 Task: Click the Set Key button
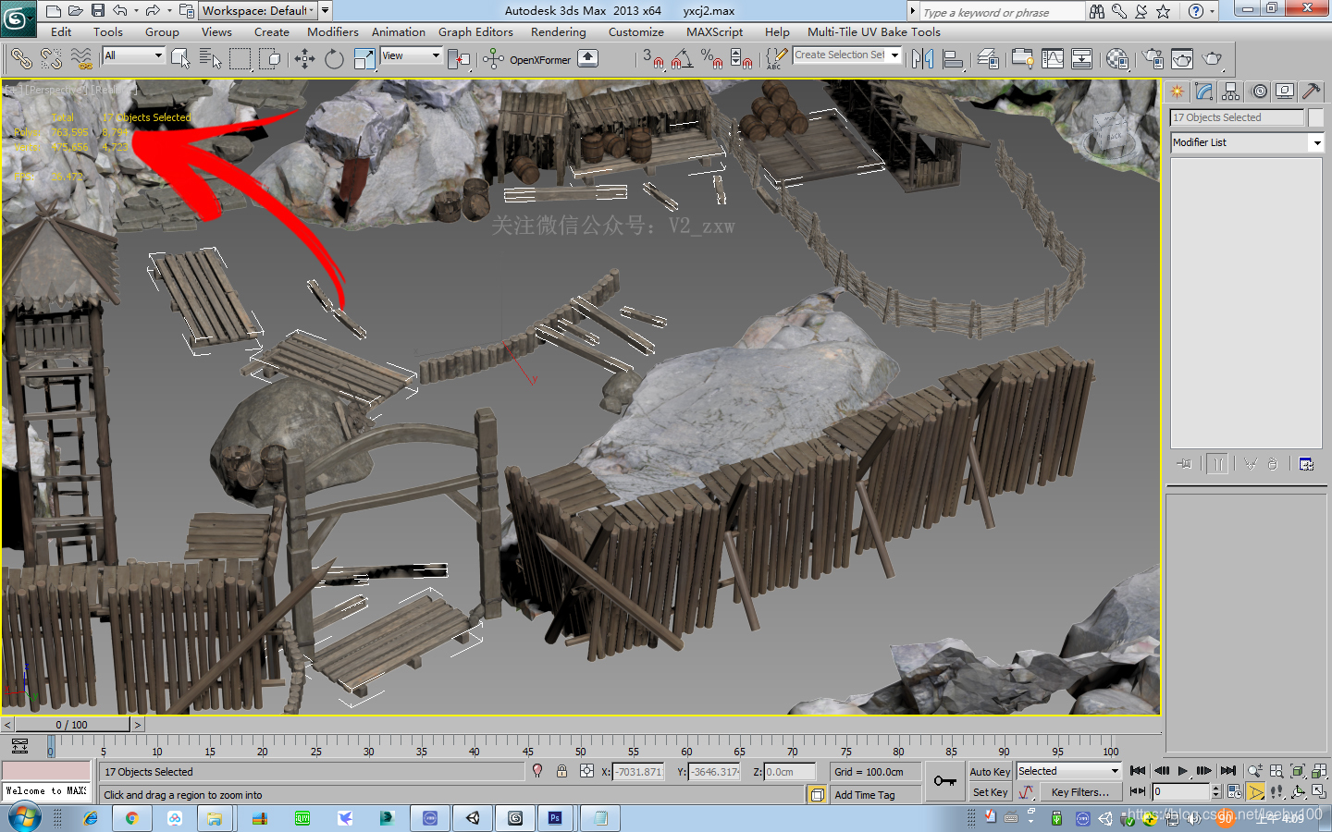[990, 792]
